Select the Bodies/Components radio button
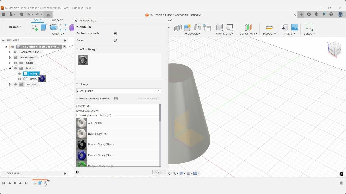346x194 pixels. (x=115, y=34)
